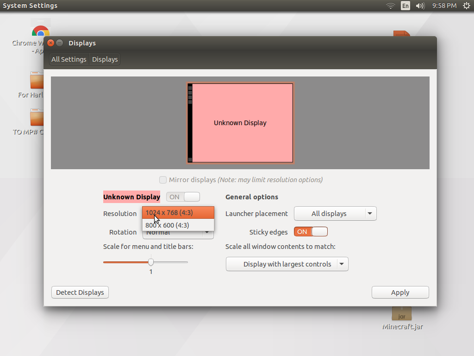Select the For Harl folder on desktop
The height and width of the screenshot is (356, 474).
pyautogui.click(x=37, y=80)
